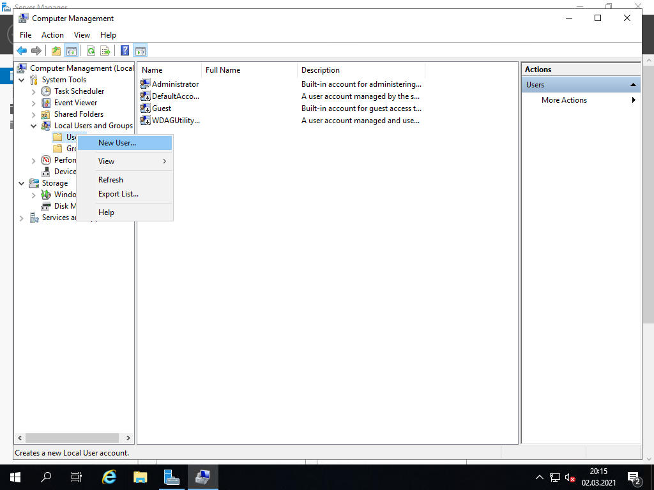Click the Export List toolbar icon
Image resolution: width=654 pixels, height=490 pixels.
pos(105,51)
